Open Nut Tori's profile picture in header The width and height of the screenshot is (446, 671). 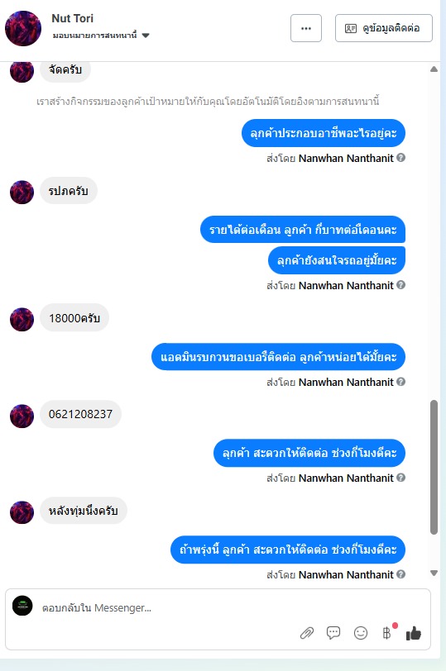tap(23, 28)
